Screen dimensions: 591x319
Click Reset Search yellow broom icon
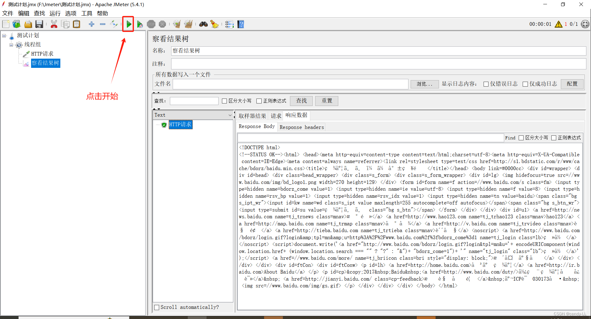point(215,24)
